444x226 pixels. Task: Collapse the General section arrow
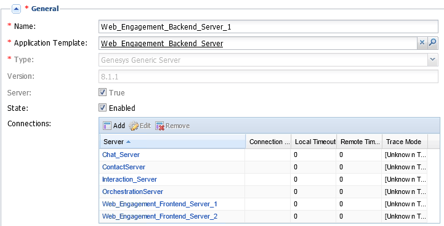click(x=16, y=9)
